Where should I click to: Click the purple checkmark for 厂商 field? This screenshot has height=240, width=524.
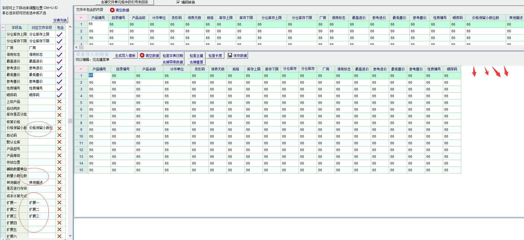(59, 48)
